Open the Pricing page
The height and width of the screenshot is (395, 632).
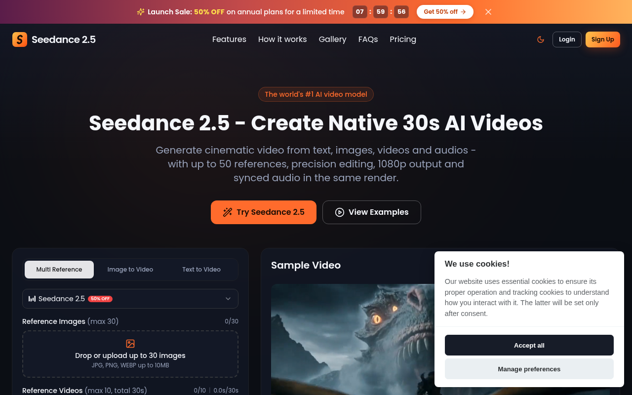click(403, 39)
